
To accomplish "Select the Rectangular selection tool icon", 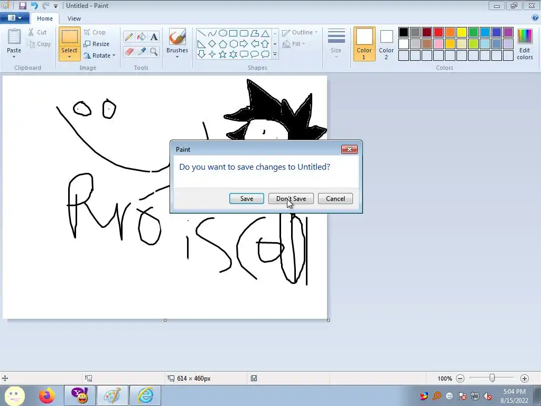I will tap(69, 36).
